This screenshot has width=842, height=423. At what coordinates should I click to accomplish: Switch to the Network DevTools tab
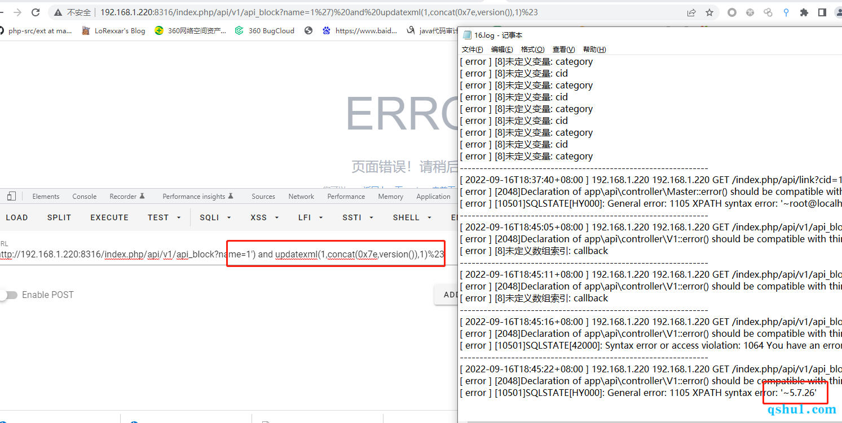tap(301, 197)
